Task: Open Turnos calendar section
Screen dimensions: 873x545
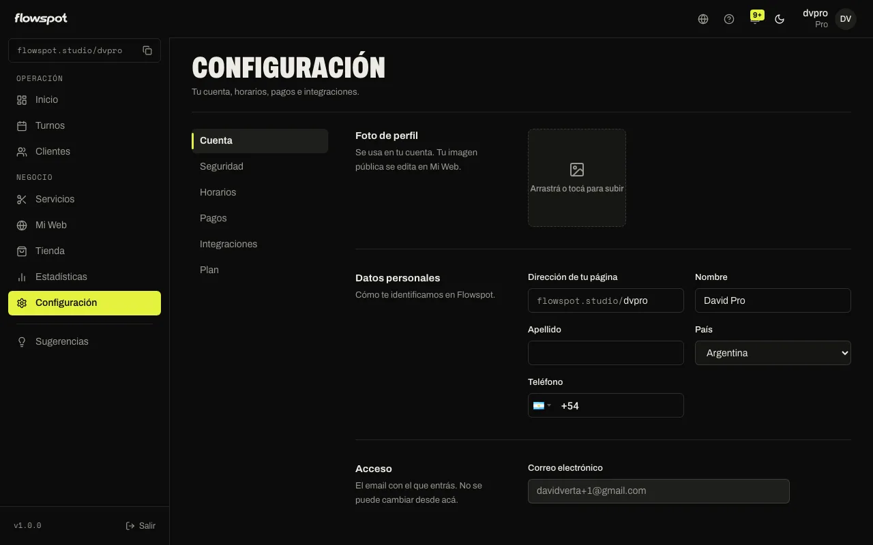Action: coord(85,125)
